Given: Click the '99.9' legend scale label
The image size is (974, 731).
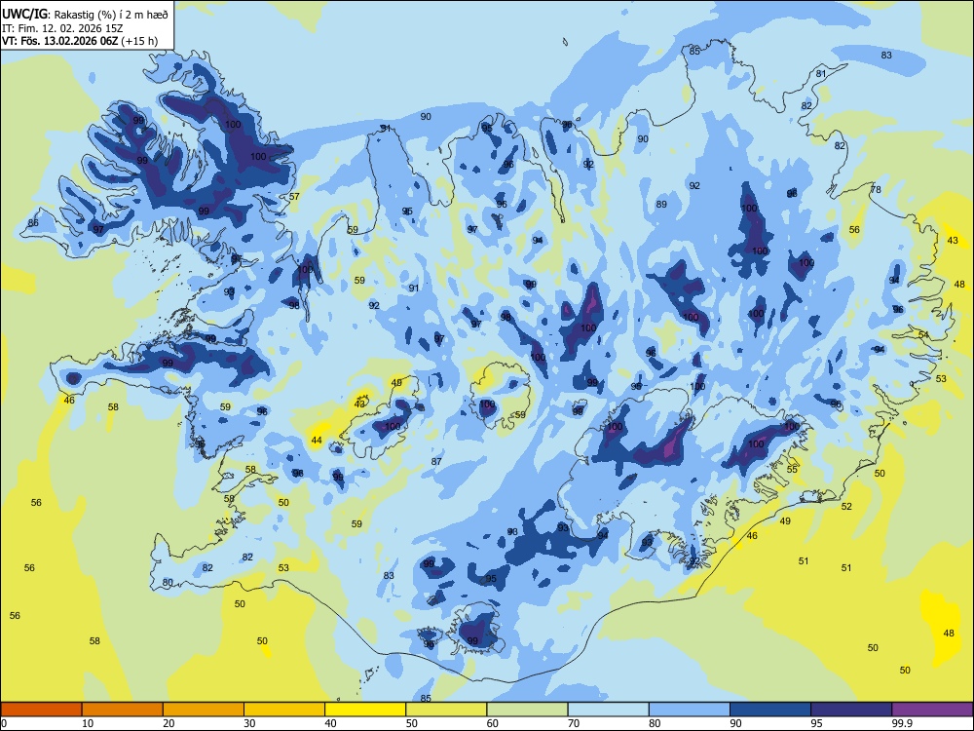Looking at the screenshot, I should 901,723.
